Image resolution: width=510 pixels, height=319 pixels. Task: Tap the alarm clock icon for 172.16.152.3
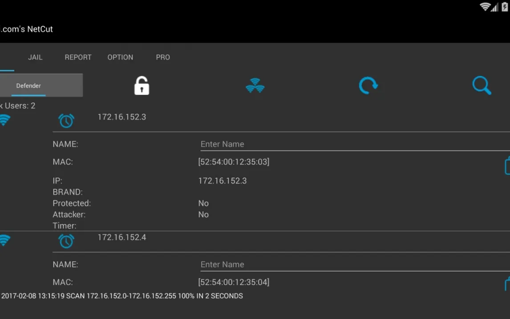[66, 121]
